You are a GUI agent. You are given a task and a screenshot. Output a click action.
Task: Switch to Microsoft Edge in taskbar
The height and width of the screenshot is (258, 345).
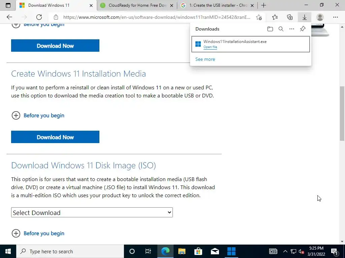(165, 251)
